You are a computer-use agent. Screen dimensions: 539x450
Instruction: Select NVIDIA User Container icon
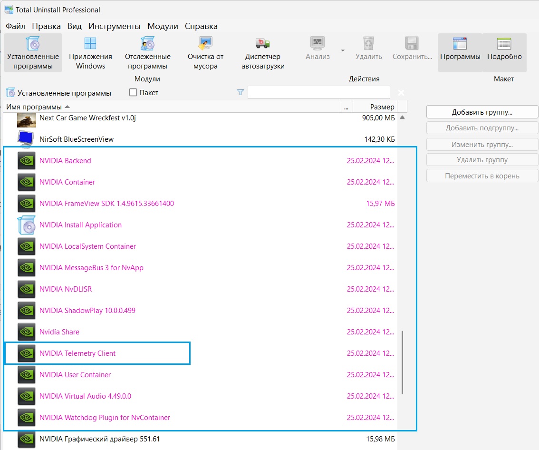27,375
